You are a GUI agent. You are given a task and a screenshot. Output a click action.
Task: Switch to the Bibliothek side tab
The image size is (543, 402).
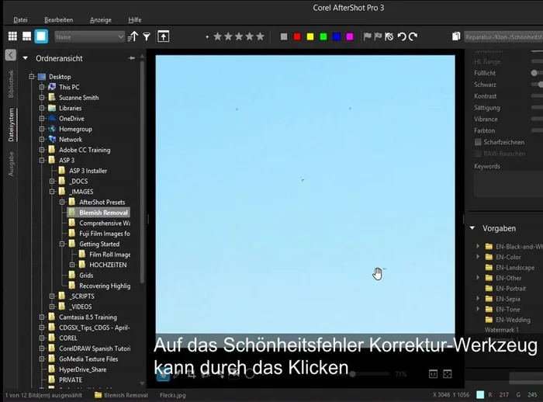point(11,84)
